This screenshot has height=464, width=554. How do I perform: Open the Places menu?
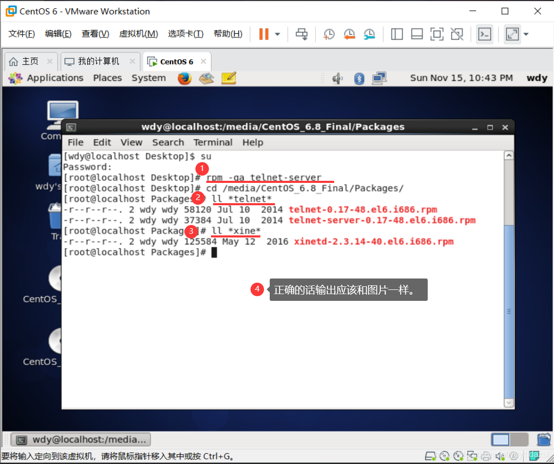[108, 78]
